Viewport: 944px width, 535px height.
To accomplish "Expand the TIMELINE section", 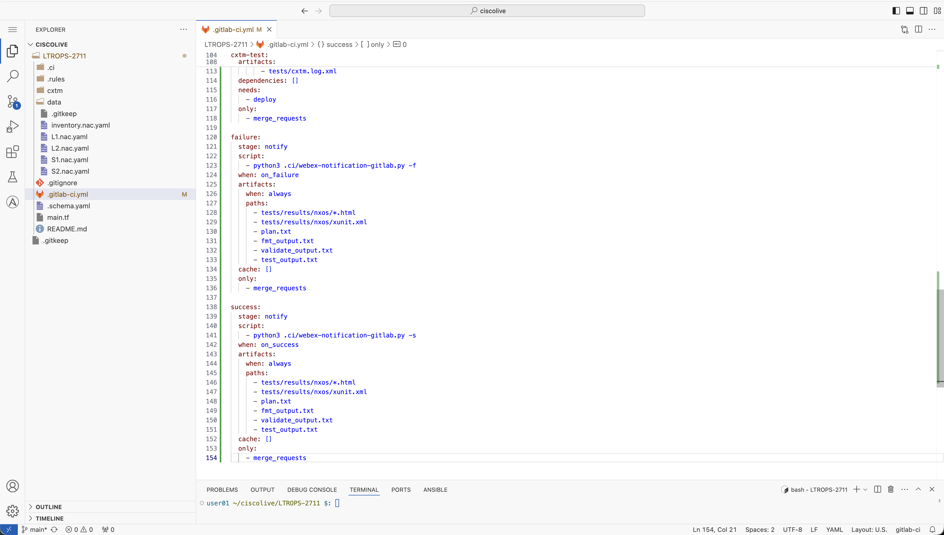I will click(49, 518).
